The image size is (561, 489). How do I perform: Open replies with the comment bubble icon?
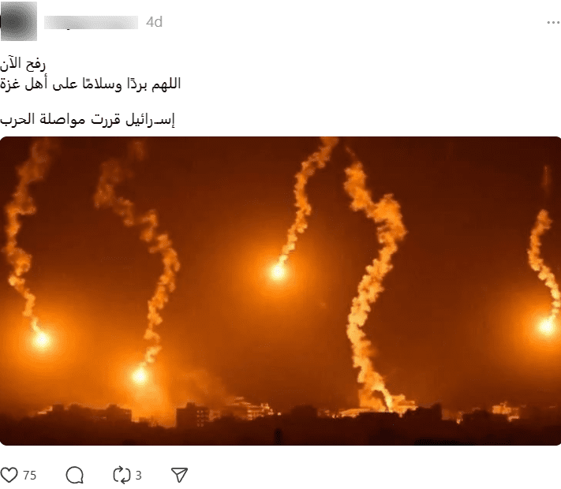click(x=75, y=475)
